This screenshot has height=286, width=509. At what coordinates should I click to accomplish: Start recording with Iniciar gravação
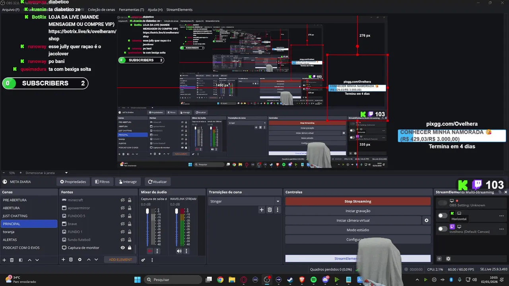click(x=358, y=211)
